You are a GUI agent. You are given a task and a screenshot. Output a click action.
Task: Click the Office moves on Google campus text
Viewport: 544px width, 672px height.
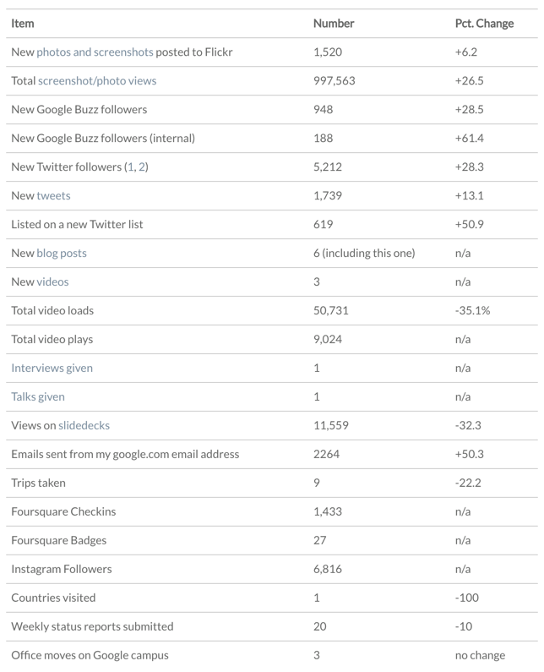click(90, 655)
